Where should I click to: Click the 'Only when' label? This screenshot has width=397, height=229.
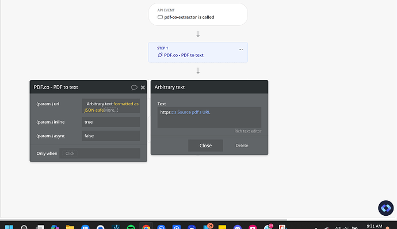click(x=47, y=153)
